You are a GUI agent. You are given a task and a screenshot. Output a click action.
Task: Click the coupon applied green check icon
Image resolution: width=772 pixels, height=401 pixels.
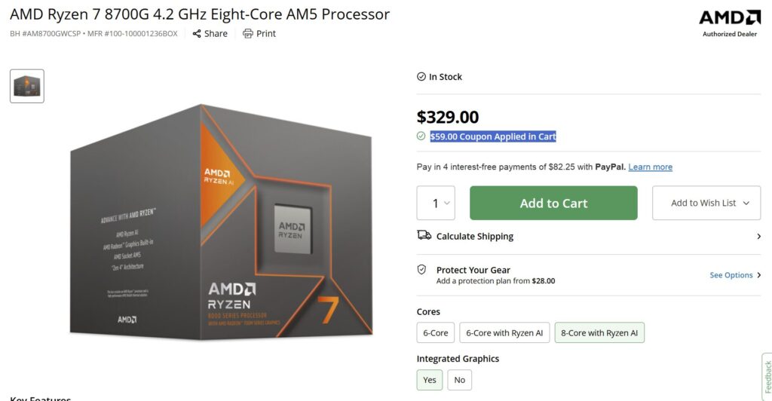(x=421, y=136)
